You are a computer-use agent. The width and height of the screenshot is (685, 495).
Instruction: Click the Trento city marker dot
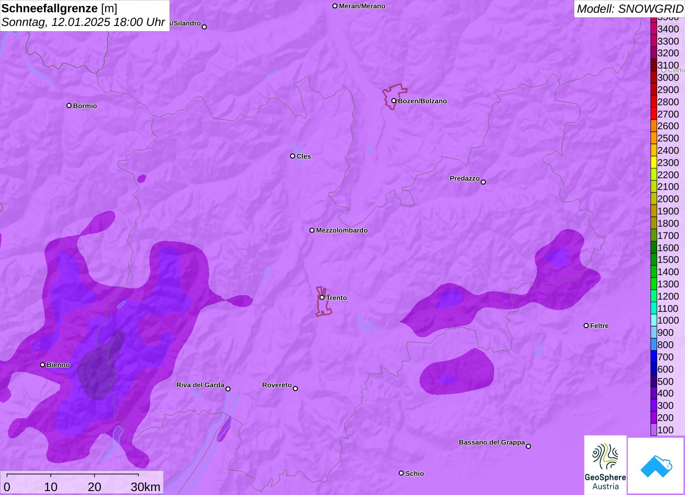point(322,298)
